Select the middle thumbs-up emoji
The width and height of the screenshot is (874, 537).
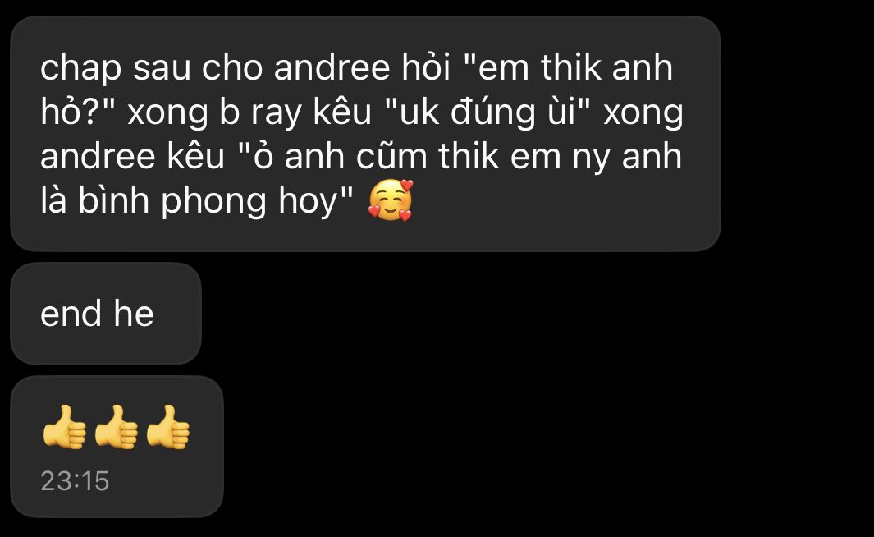(116, 427)
